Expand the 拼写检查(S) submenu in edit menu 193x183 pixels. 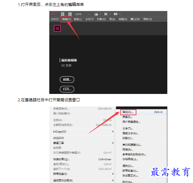point(83,174)
